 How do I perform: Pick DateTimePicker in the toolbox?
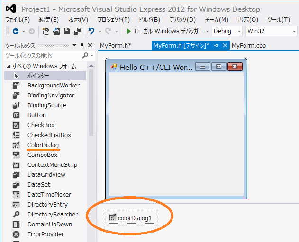click(x=45, y=194)
